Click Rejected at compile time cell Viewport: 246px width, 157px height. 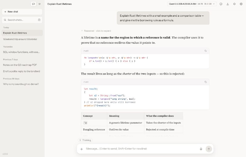[164, 130]
